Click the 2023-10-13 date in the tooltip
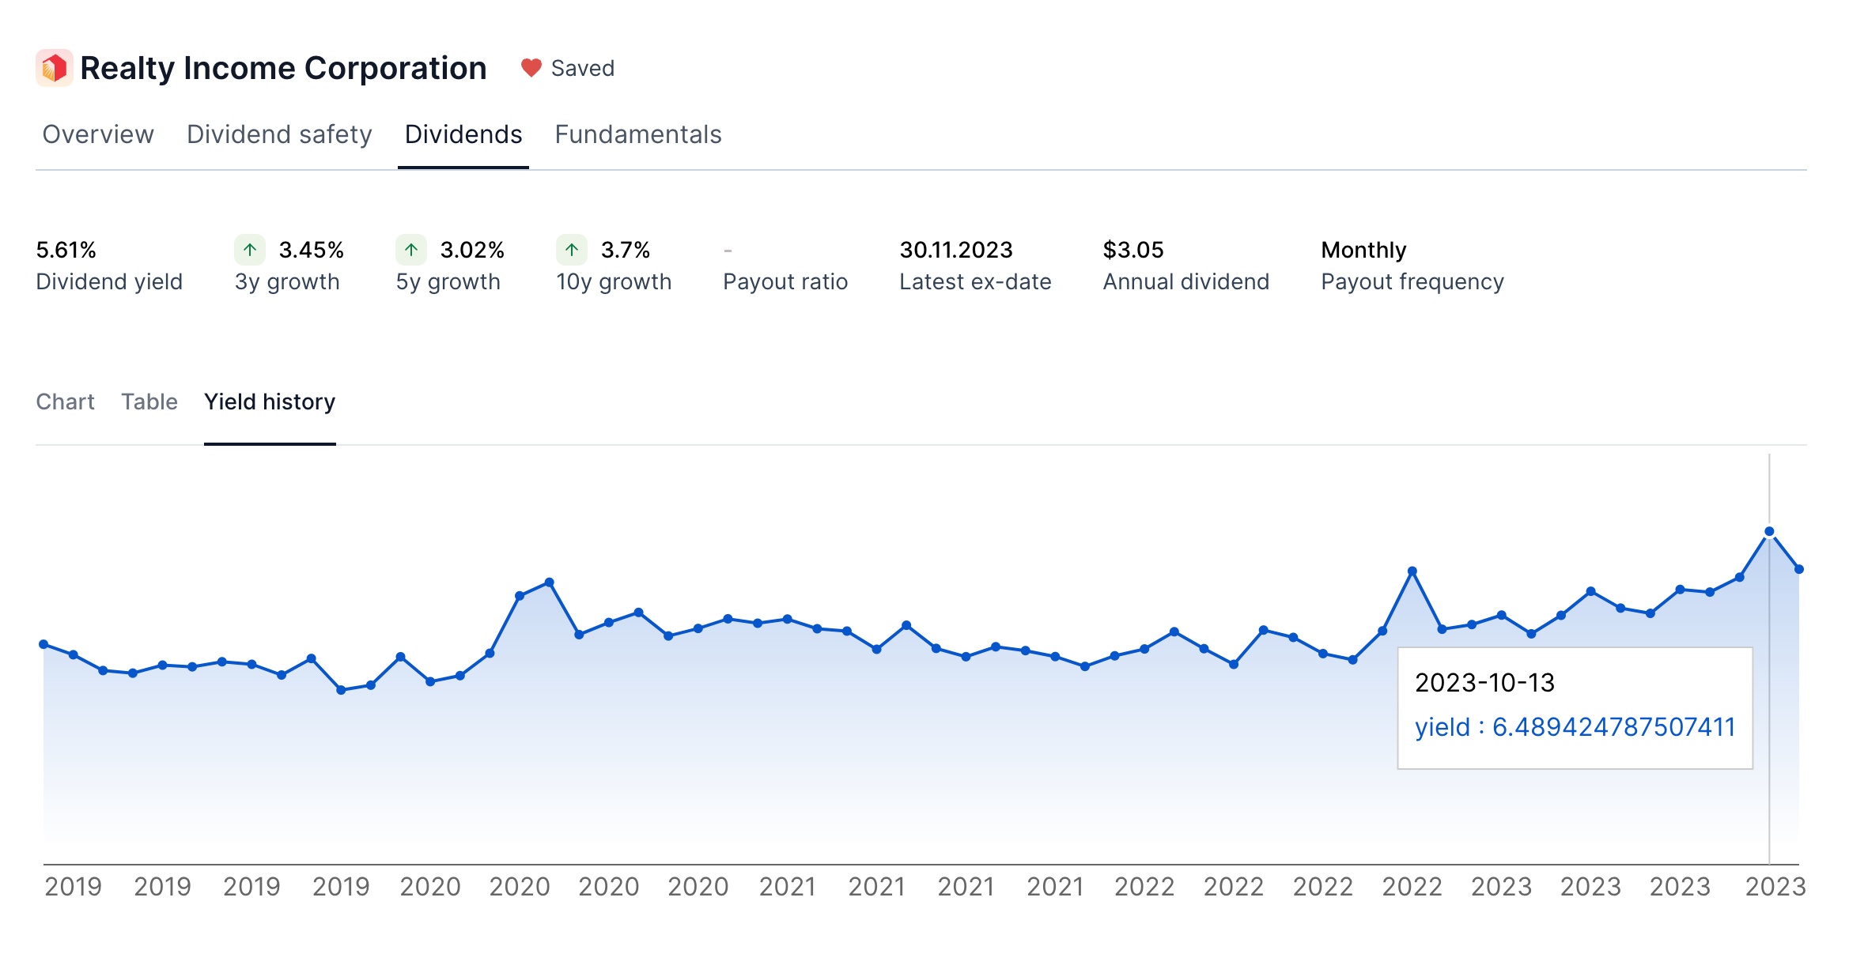Viewport: 1849px width, 969px height. (1484, 683)
